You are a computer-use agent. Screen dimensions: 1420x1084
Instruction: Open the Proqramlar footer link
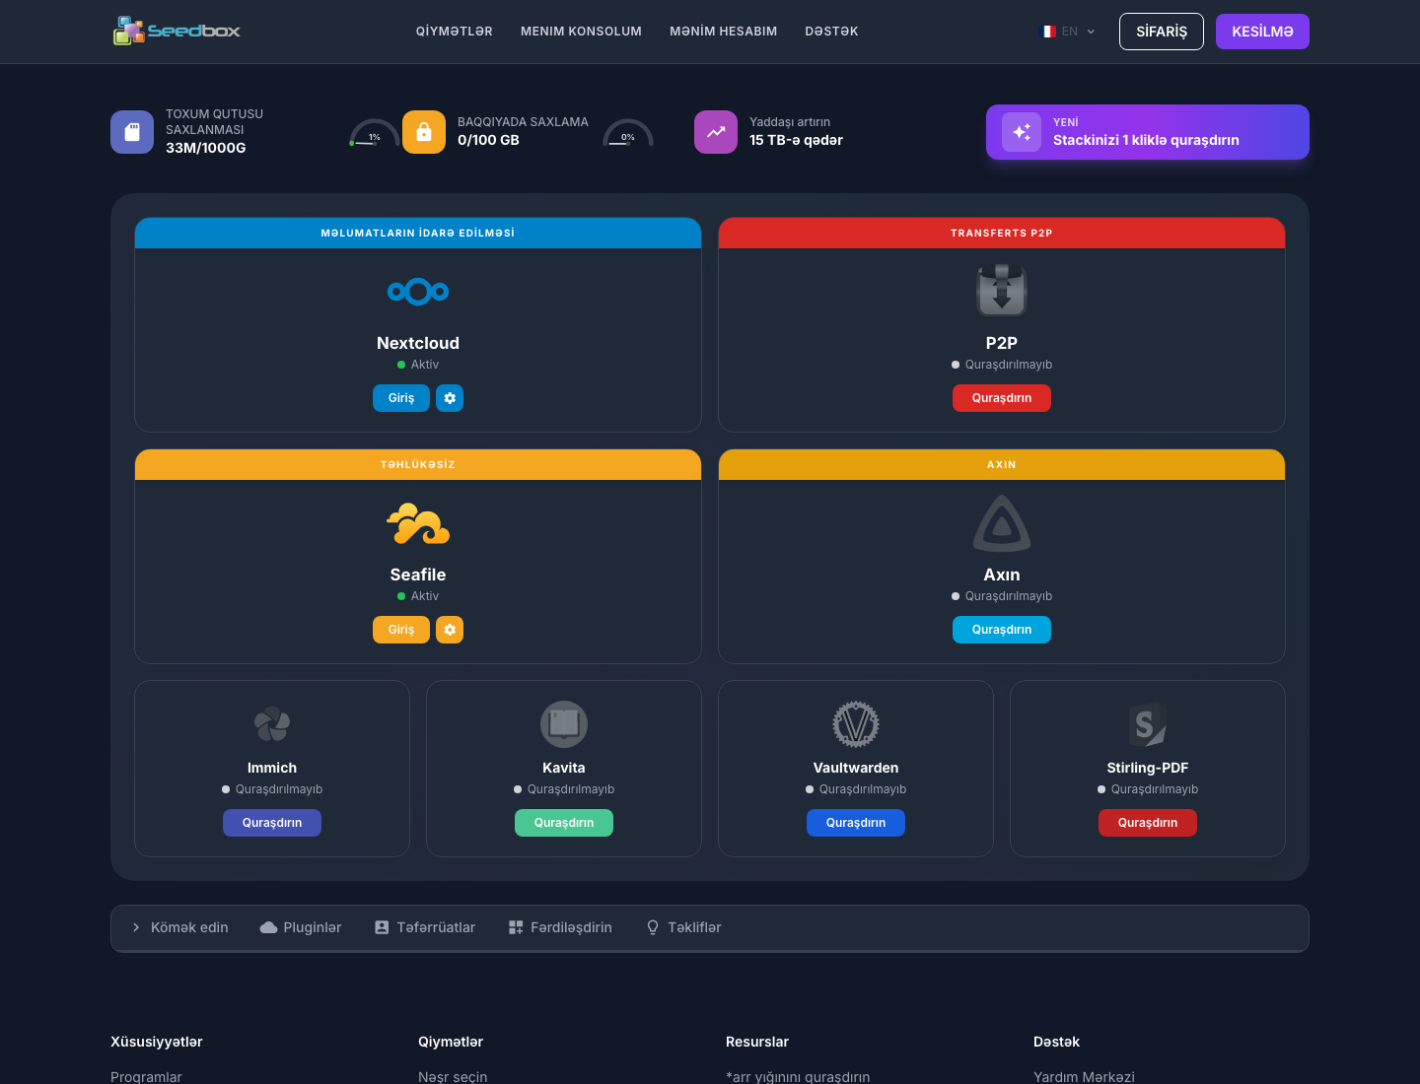click(x=147, y=1077)
